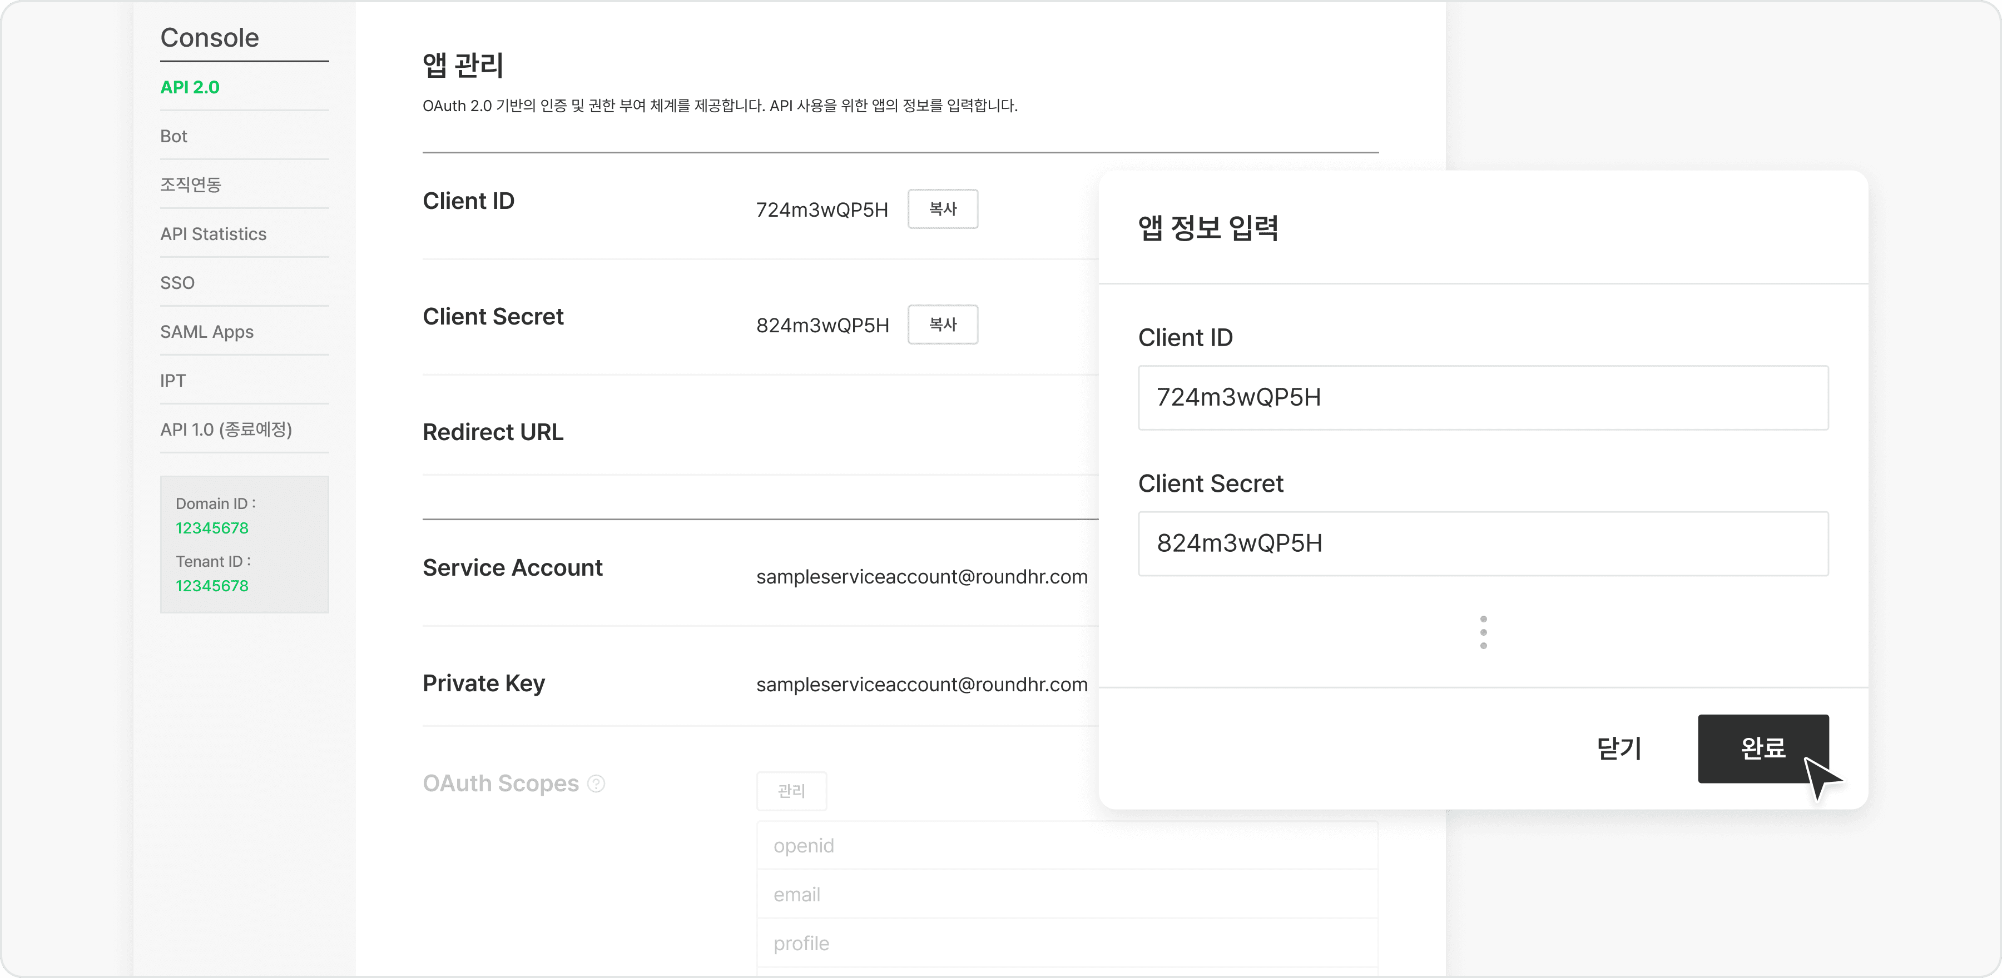Image resolution: width=2002 pixels, height=978 pixels.
Task: Open 관리 next to OAuth Scopes
Action: click(x=791, y=790)
